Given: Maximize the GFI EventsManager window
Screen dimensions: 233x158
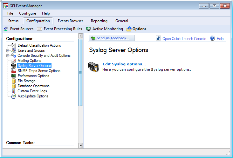Looking at the screenshot, I should (x=214, y=6).
